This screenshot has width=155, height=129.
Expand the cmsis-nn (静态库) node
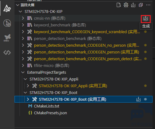[x=23, y=18]
